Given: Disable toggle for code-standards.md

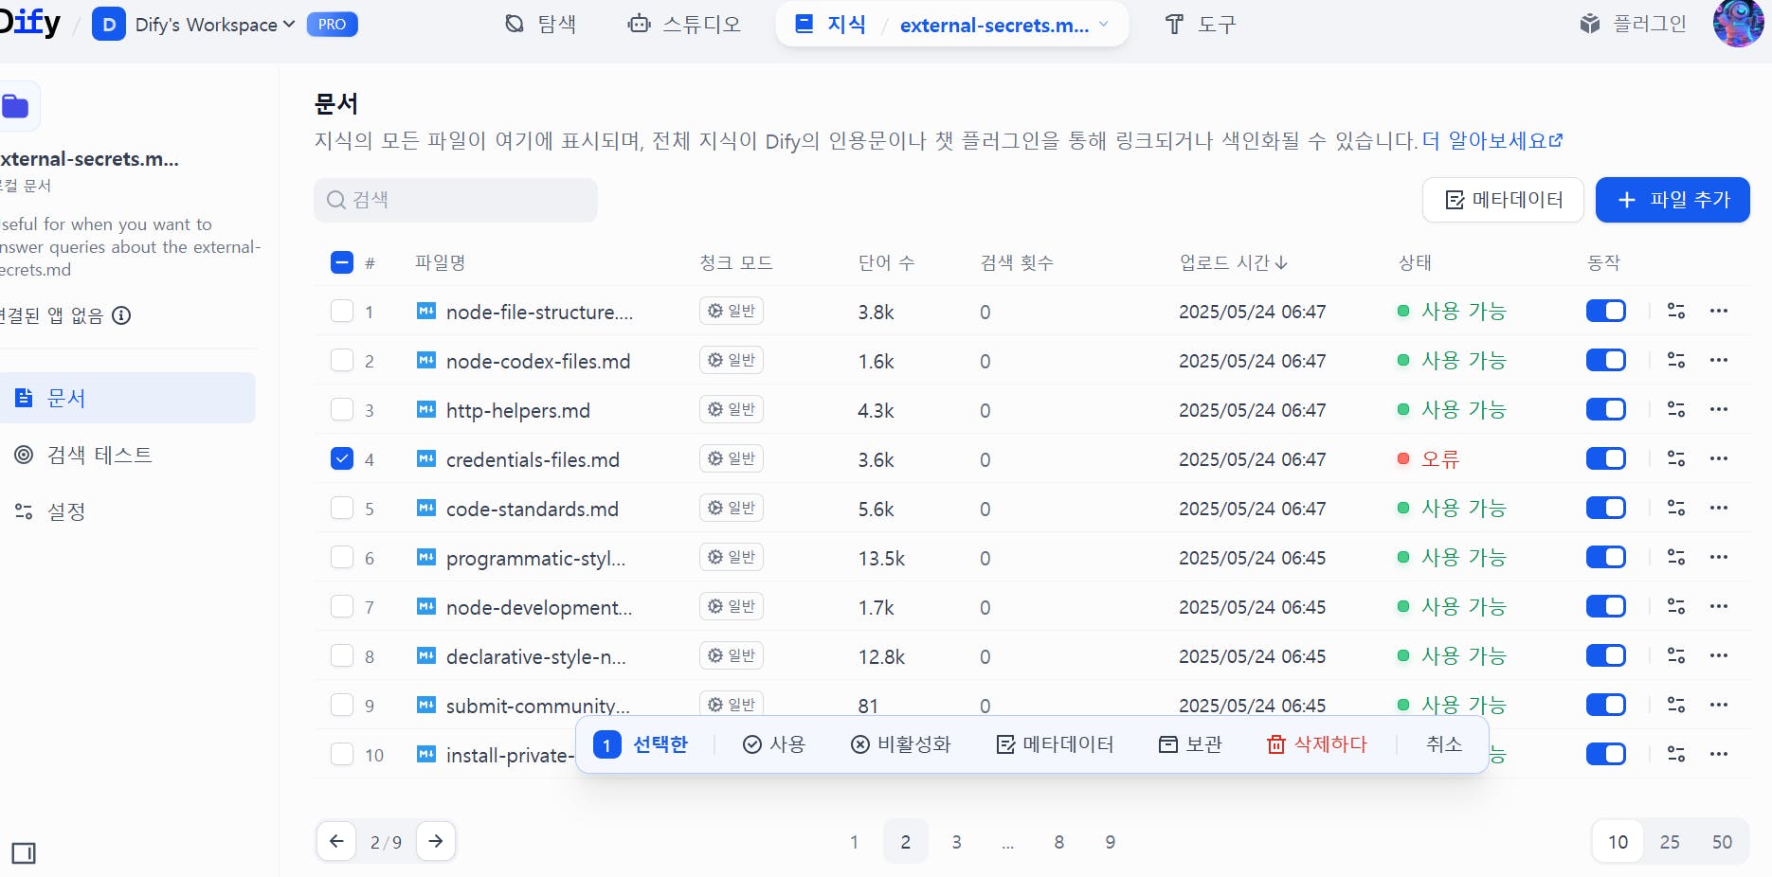Looking at the screenshot, I should (1605, 509).
